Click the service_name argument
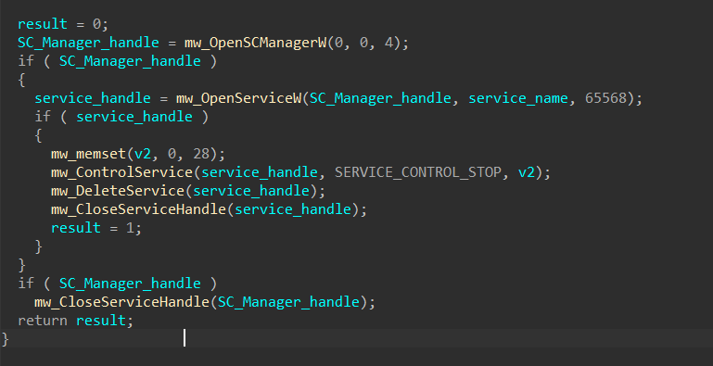This screenshot has height=366, width=713. (x=518, y=98)
